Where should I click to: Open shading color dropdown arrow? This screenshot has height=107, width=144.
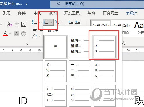click(x=40, y=36)
